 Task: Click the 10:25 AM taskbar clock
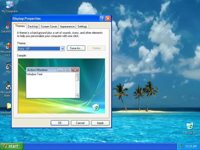191,146
